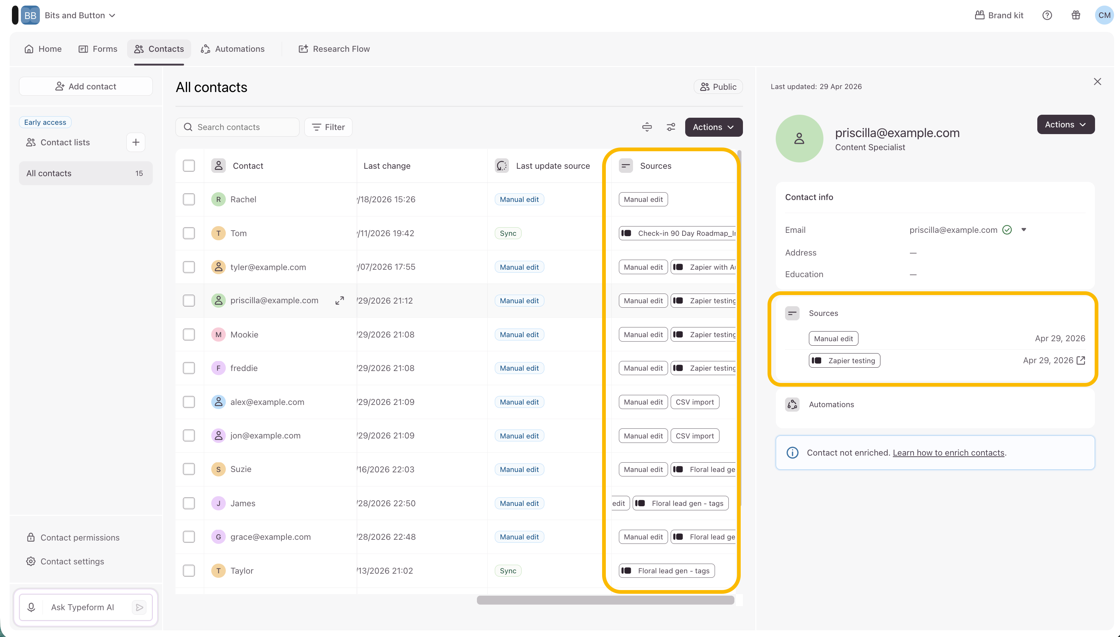Viewport: 1120px width, 637px height.
Task: Click Taylor's Floral lead gen - tags source
Action: click(667, 570)
